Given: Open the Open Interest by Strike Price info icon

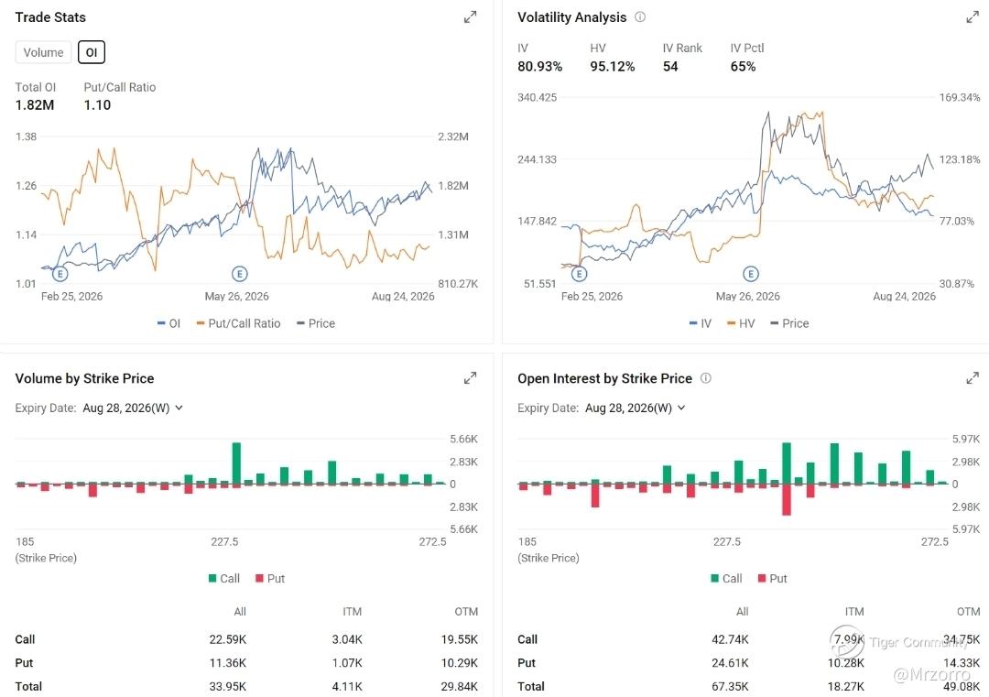Looking at the screenshot, I should pyautogui.click(x=706, y=378).
